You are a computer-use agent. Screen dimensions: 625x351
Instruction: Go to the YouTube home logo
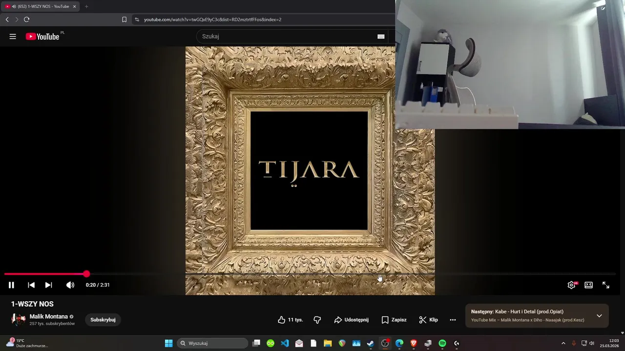click(42, 37)
